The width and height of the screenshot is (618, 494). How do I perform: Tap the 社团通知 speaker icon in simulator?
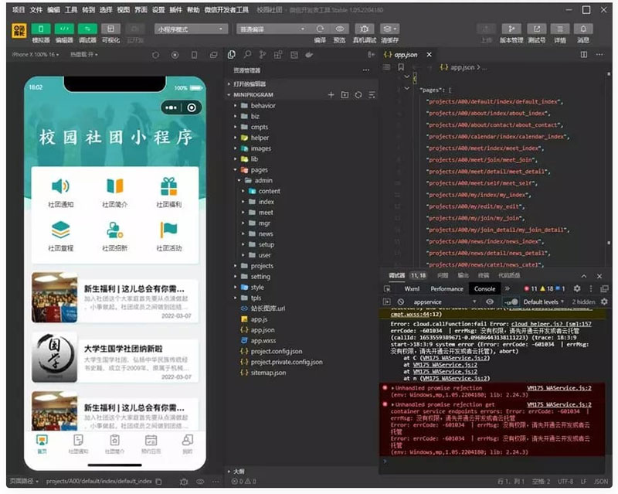point(60,186)
